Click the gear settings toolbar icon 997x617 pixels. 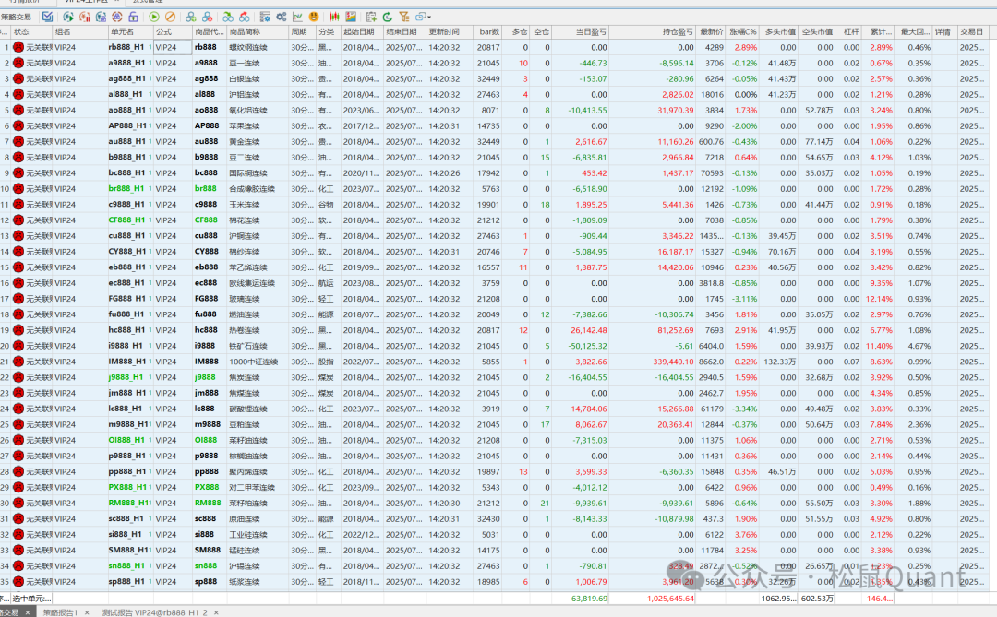pyautogui.click(x=281, y=17)
